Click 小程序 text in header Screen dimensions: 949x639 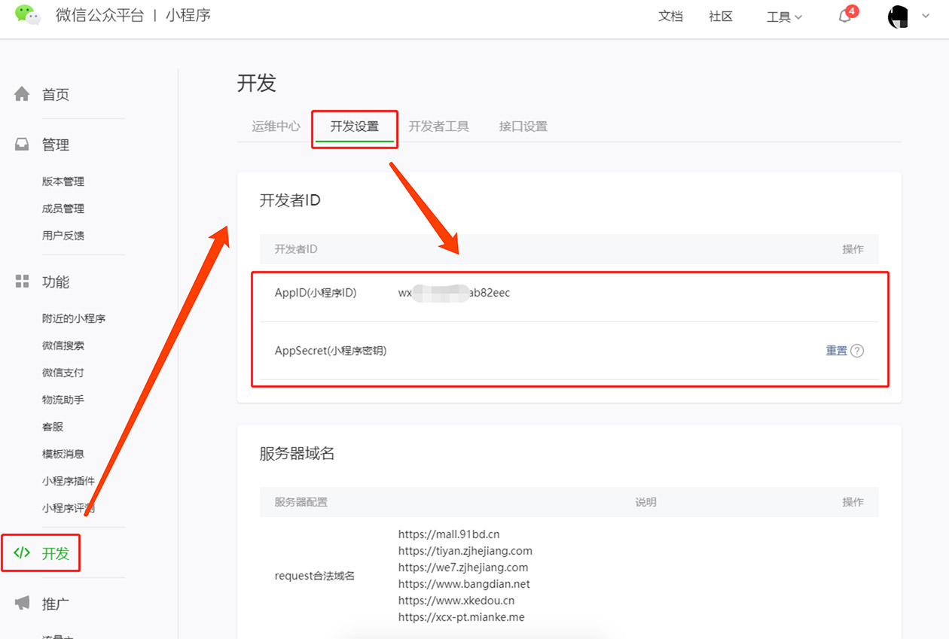[188, 15]
